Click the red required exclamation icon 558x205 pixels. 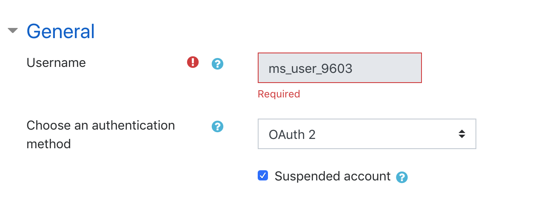click(x=193, y=62)
